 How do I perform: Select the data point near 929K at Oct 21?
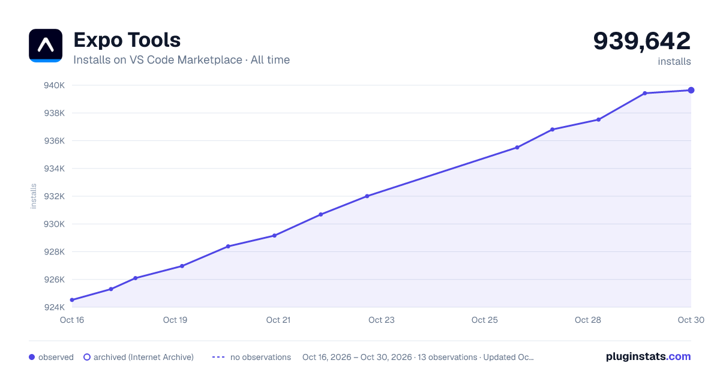[x=274, y=235]
